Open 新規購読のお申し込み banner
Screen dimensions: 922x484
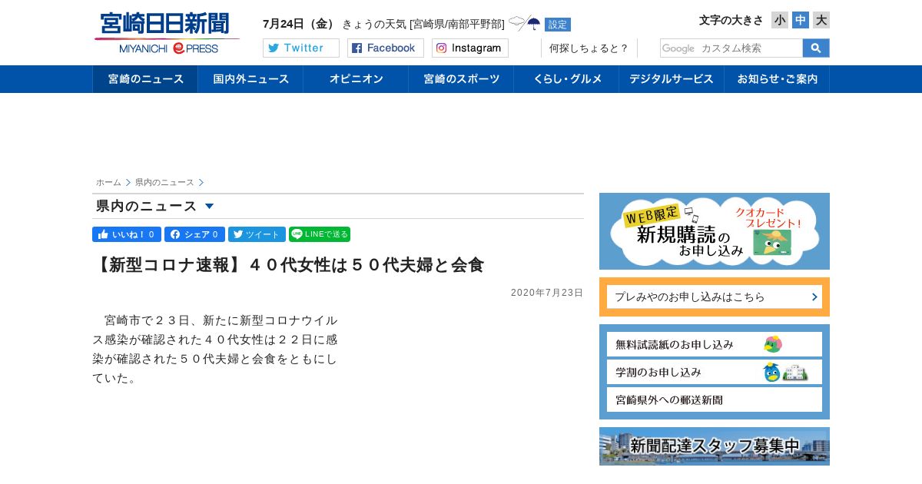click(715, 231)
